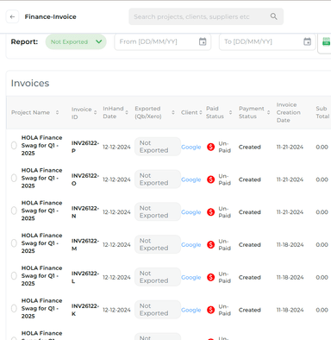Click unpaid dollar icon for INV26122-L
Viewport: 331px width, 340px height.
point(211,277)
